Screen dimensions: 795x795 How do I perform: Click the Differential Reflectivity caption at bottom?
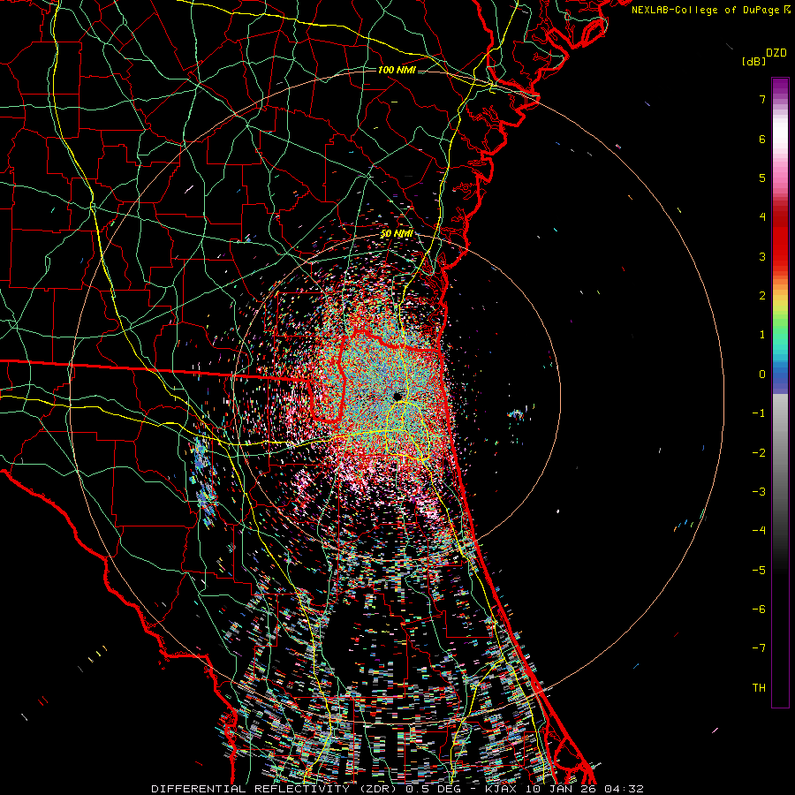(397, 789)
